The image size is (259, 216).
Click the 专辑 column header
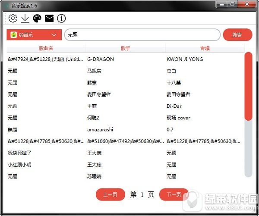click(205, 48)
